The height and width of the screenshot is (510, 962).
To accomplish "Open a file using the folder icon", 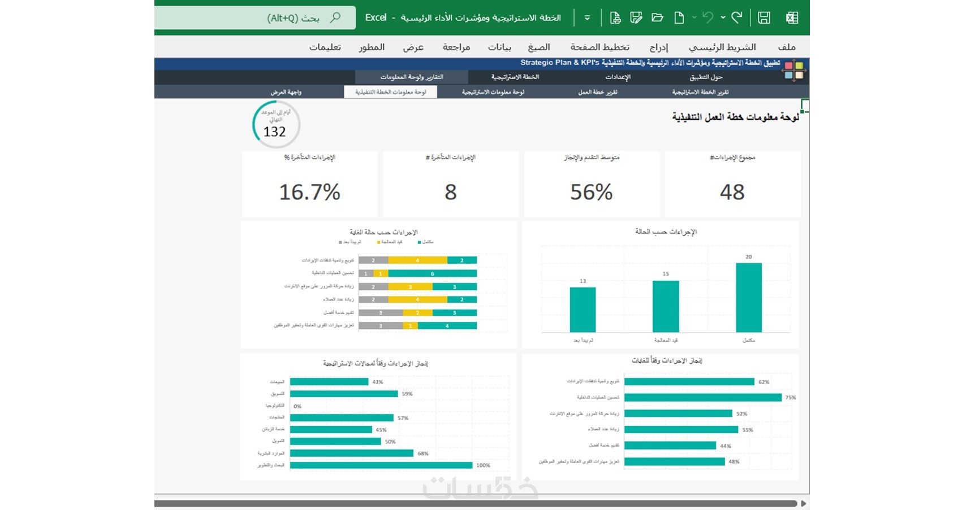I will (x=657, y=18).
